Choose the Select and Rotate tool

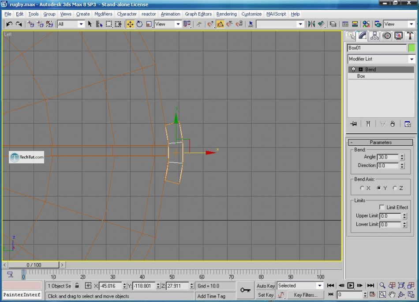coord(139,24)
